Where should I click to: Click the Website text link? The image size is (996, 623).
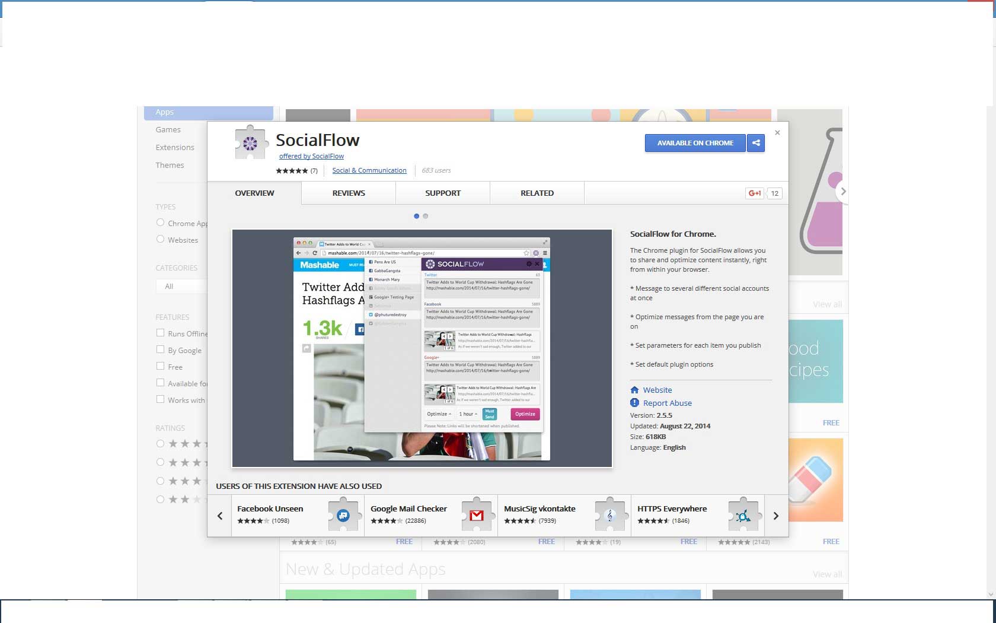coord(657,390)
